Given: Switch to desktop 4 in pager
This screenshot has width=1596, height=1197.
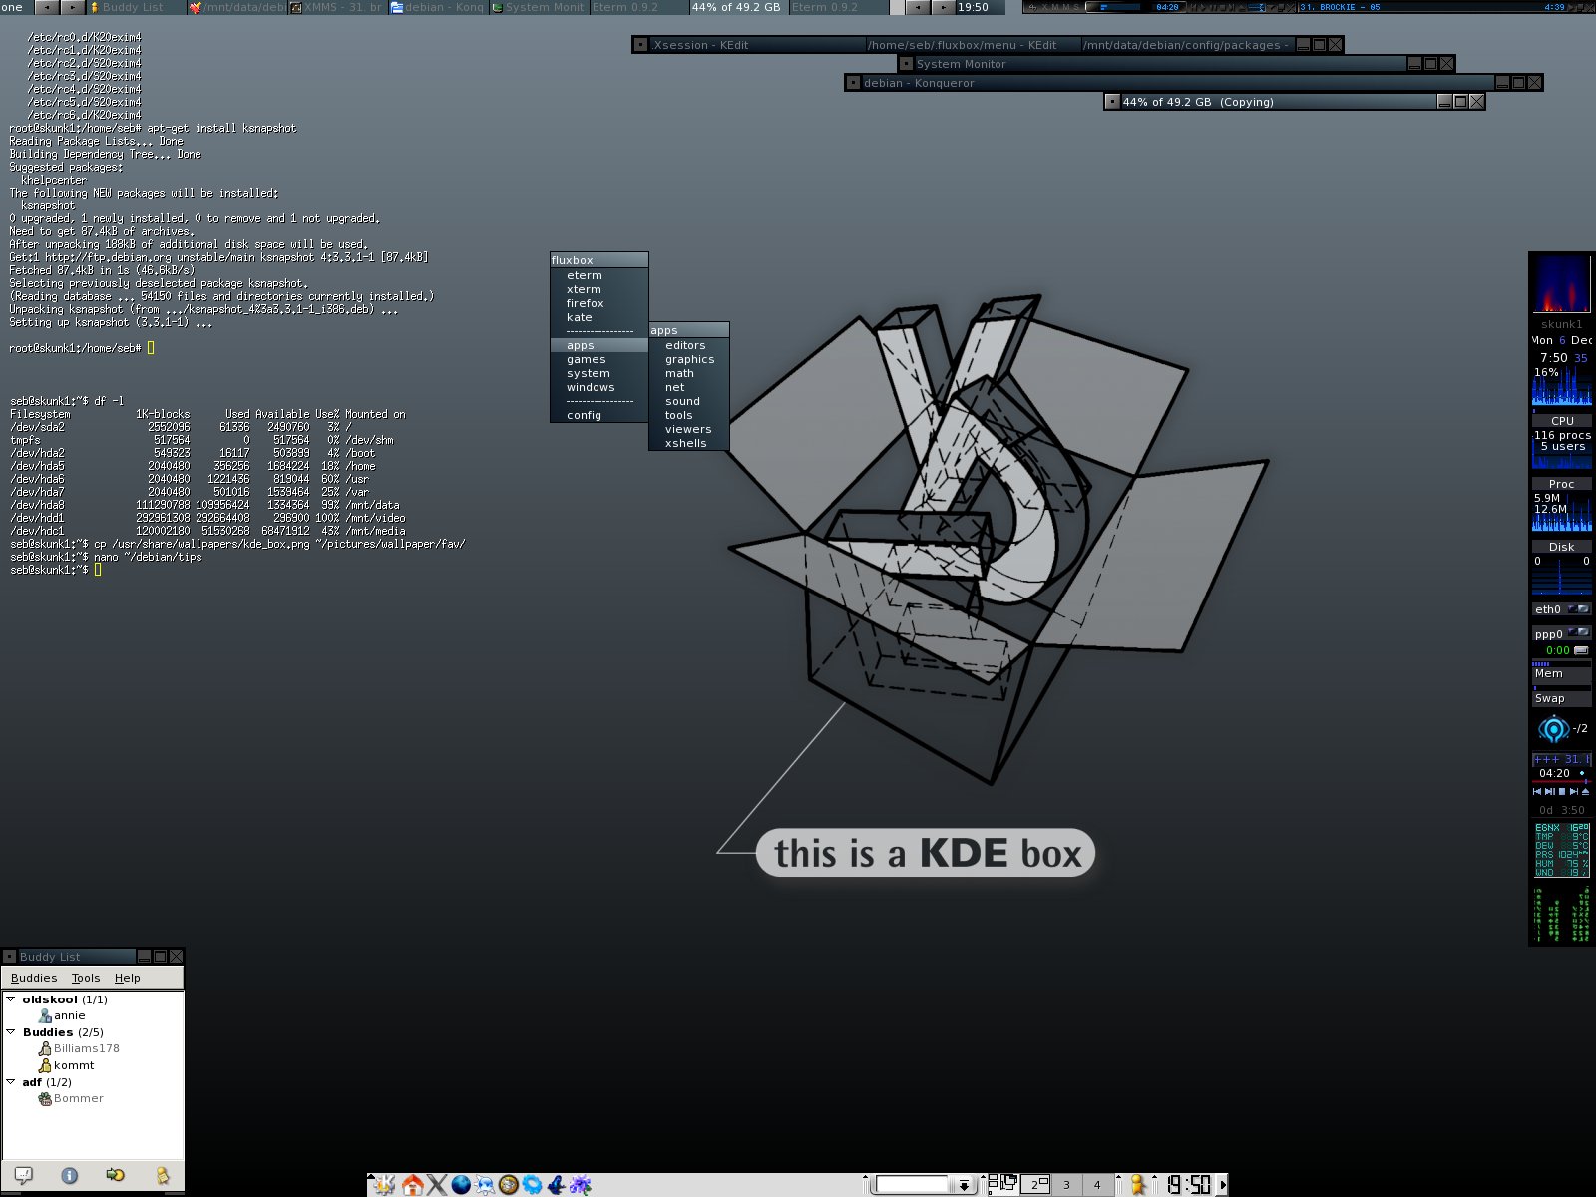Looking at the screenshot, I should click(x=1097, y=1184).
